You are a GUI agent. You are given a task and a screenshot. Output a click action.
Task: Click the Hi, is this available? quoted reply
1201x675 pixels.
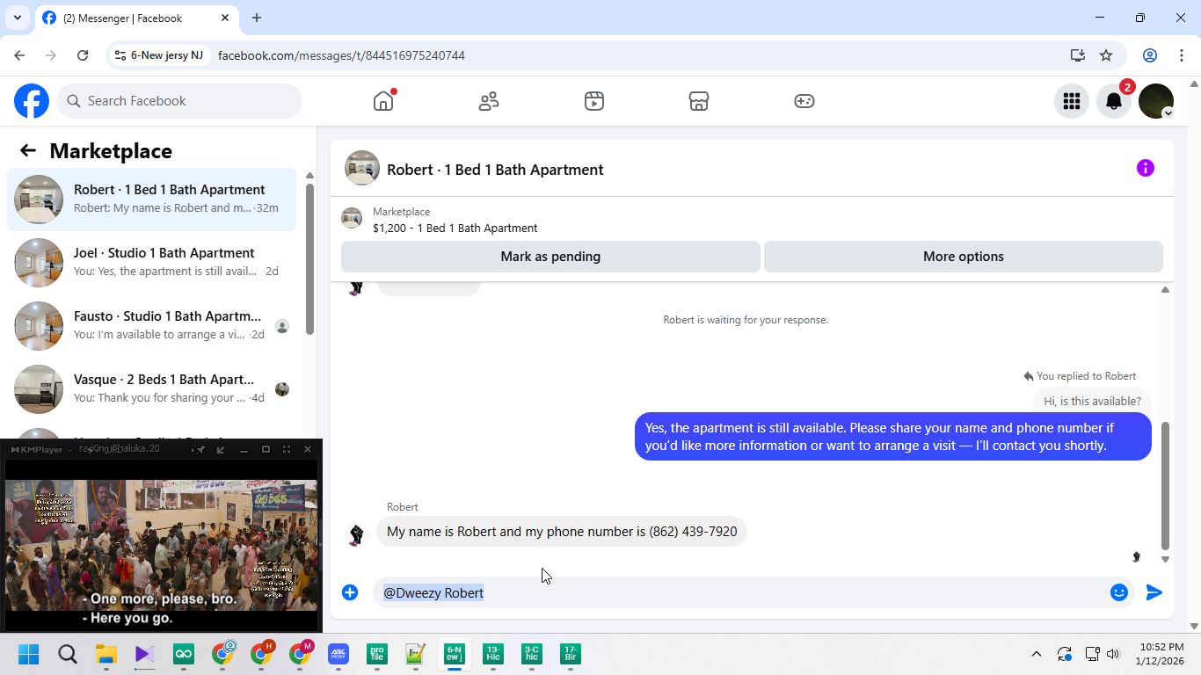pyautogui.click(x=1092, y=401)
